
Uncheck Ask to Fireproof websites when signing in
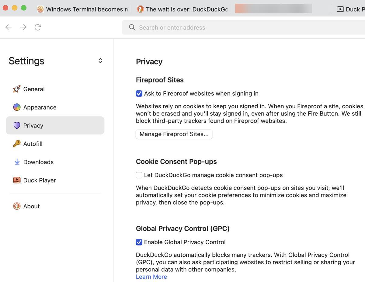tap(139, 93)
